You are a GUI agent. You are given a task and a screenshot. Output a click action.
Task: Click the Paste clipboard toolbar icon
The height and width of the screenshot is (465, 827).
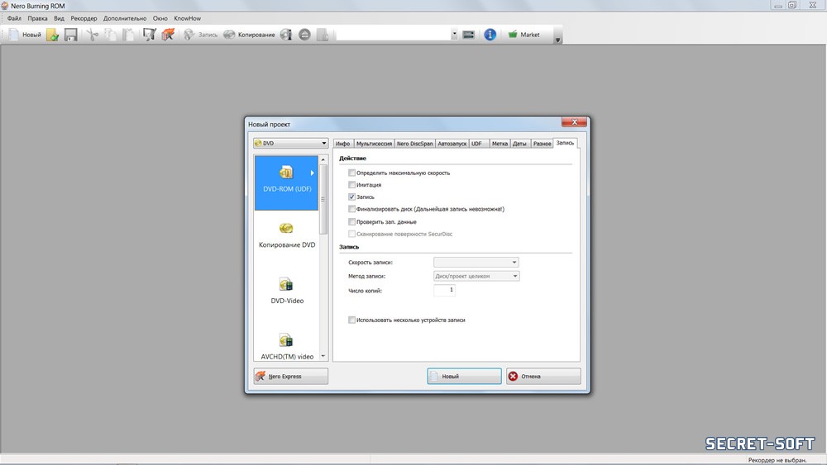point(128,35)
